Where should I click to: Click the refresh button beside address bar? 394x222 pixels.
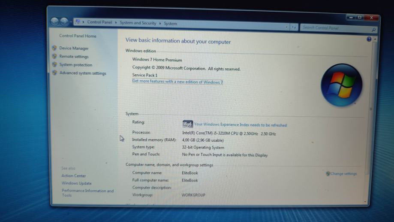[x=294, y=27]
